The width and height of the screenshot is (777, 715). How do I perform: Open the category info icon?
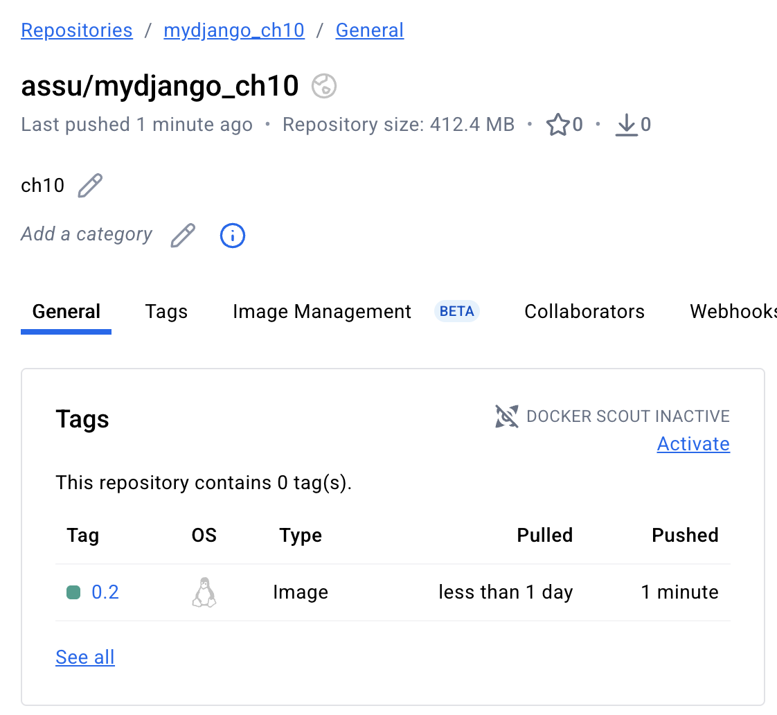tap(233, 236)
